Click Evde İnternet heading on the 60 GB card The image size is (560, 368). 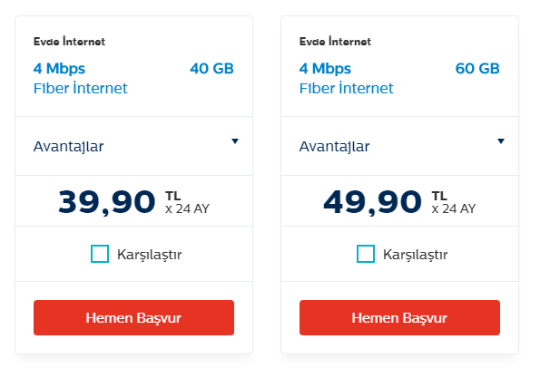[335, 42]
